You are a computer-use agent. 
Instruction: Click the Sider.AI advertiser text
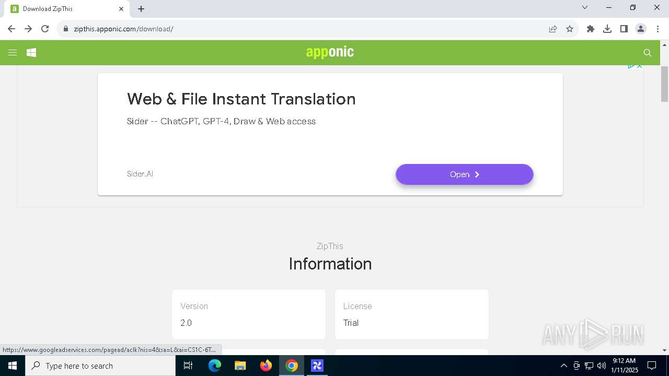[140, 174]
